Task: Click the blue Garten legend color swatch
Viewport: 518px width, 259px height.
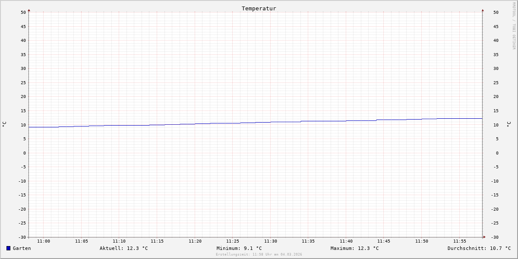Action: point(8,248)
